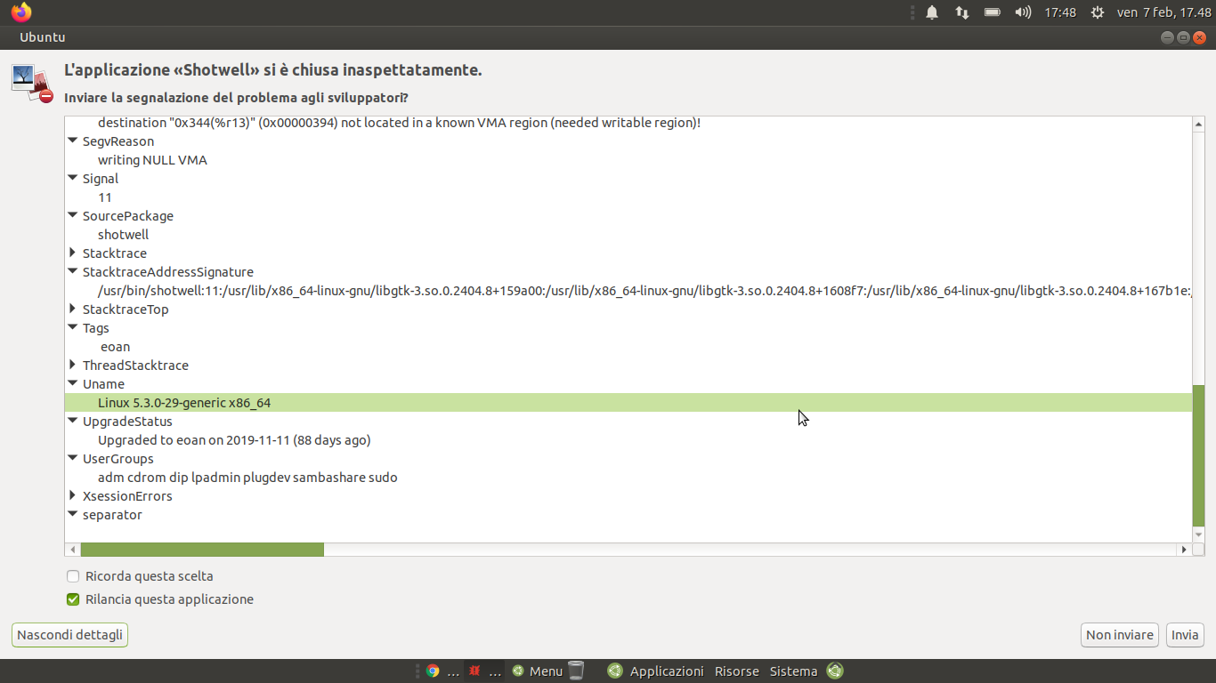Uncheck "Rilancia questa applicazione"
The height and width of the screenshot is (683, 1216).
tap(73, 599)
